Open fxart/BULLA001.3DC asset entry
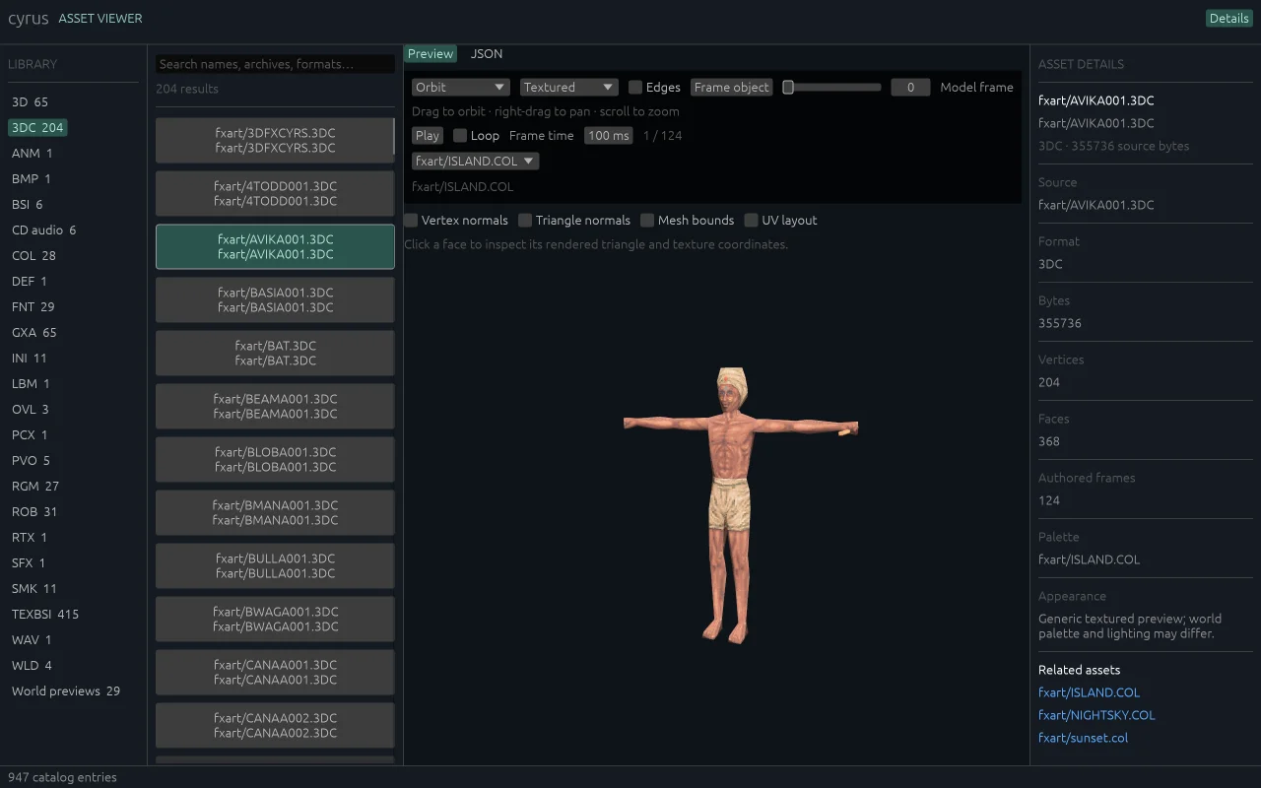Image resolution: width=1261 pixels, height=788 pixels. 275,565
